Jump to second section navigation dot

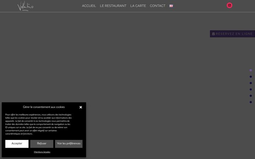(x=251, y=77)
